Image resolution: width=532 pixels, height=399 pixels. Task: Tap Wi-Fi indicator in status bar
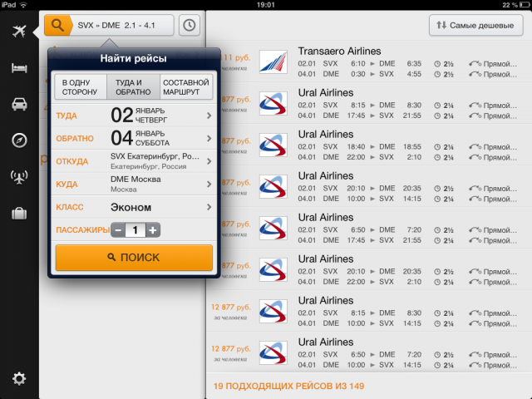pyautogui.click(x=23, y=5)
